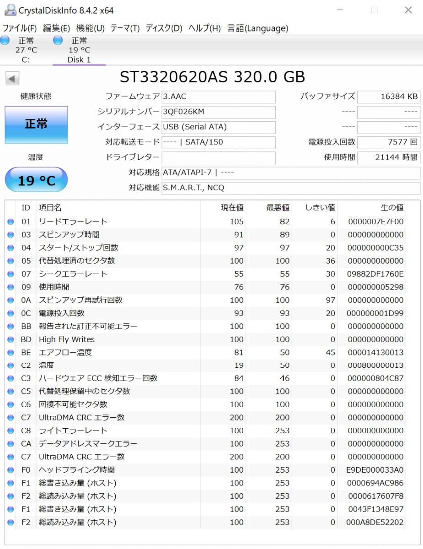Open the テーマ(T) menu
The width and height of the screenshot is (423, 549).
tap(125, 28)
